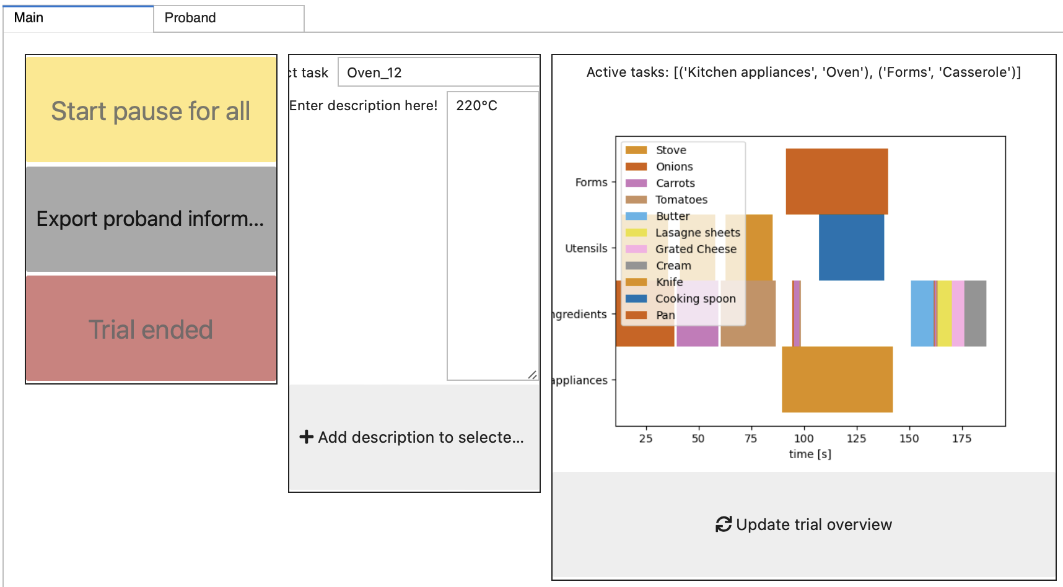Open the Oven_12 task selection field
Viewport: 1063px width, 587px height.
(439, 72)
